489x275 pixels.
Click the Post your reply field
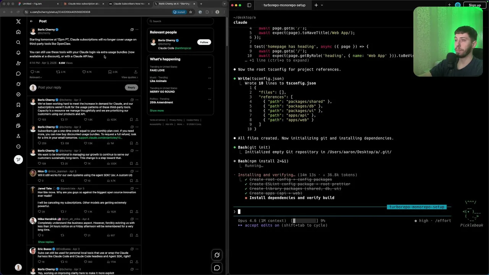pyautogui.click(x=80, y=87)
